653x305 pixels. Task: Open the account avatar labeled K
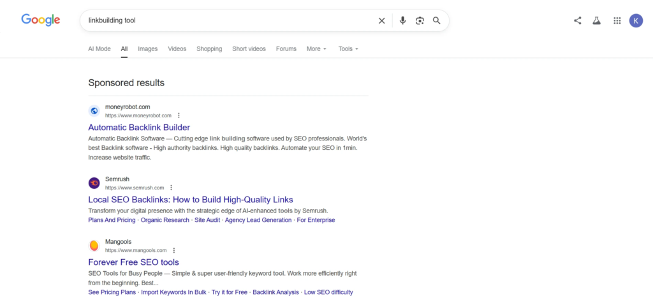(x=636, y=20)
